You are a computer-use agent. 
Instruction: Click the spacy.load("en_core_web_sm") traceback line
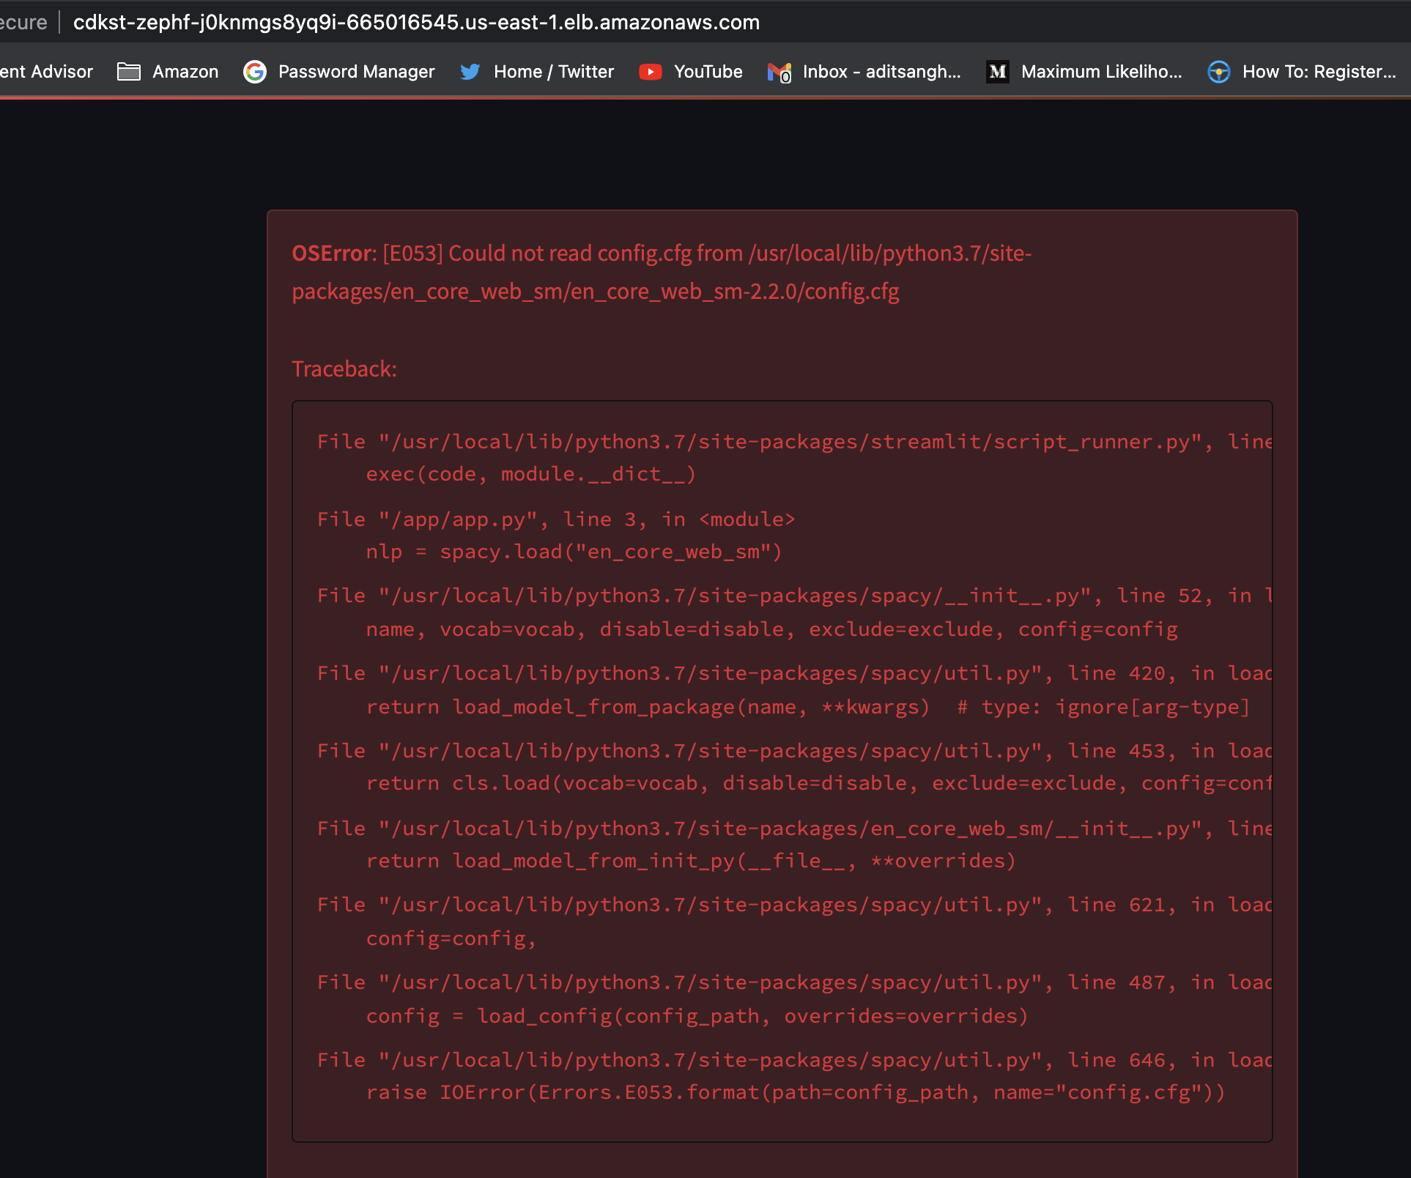(x=574, y=552)
